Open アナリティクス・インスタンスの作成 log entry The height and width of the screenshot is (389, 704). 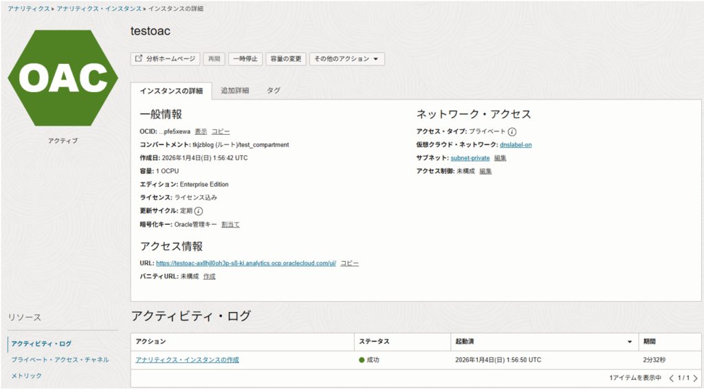[187, 359]
